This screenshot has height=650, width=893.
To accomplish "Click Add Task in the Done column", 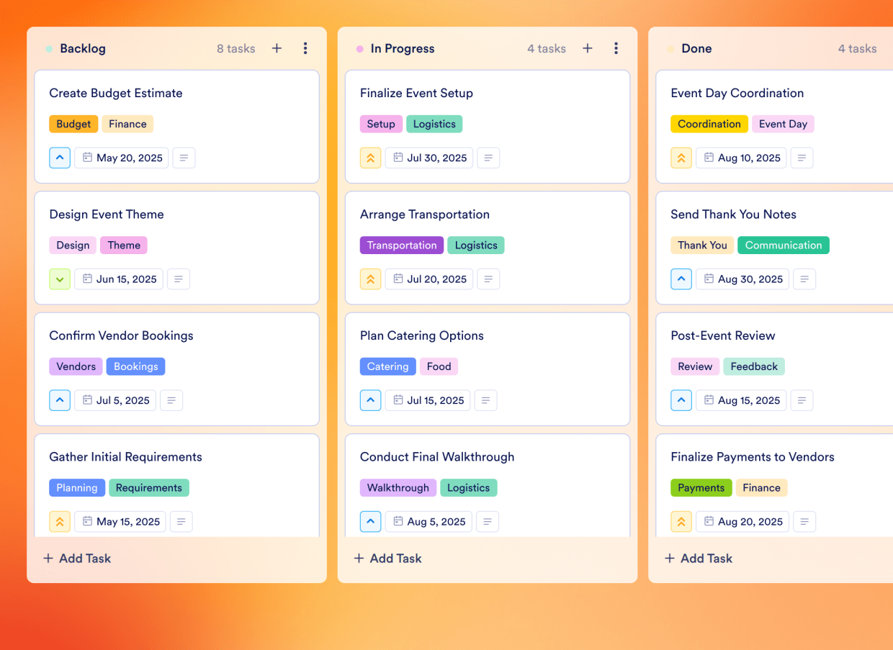I will (698, 558).
